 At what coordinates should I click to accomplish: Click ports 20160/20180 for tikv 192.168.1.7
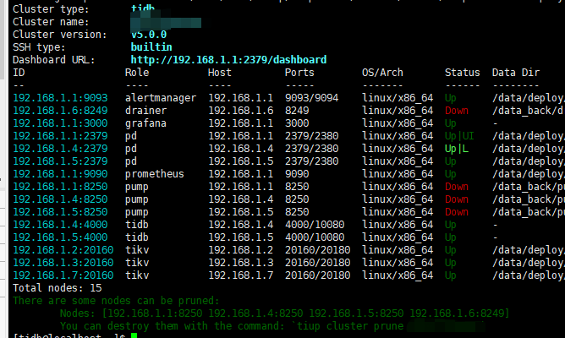(317, 275)
